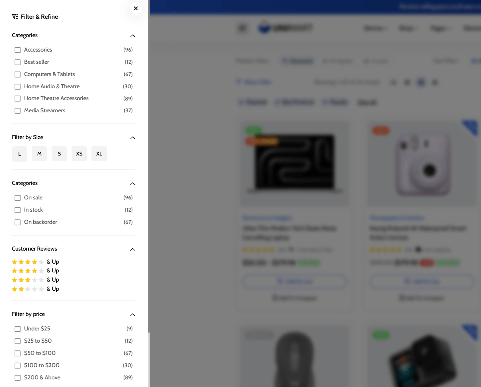Choose size XL filter chip
The height and width of the screenshot is (387, 481).
pyautogui.click(x=99, y=154)
